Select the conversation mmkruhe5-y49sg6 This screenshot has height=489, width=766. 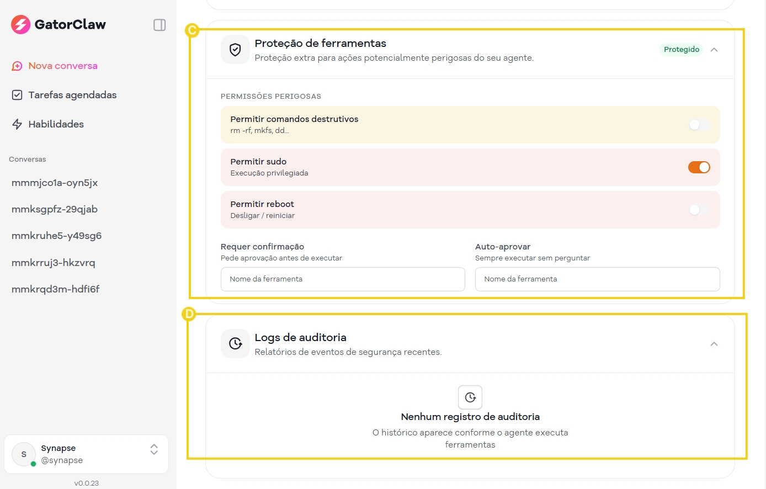(x=56, y=236)
